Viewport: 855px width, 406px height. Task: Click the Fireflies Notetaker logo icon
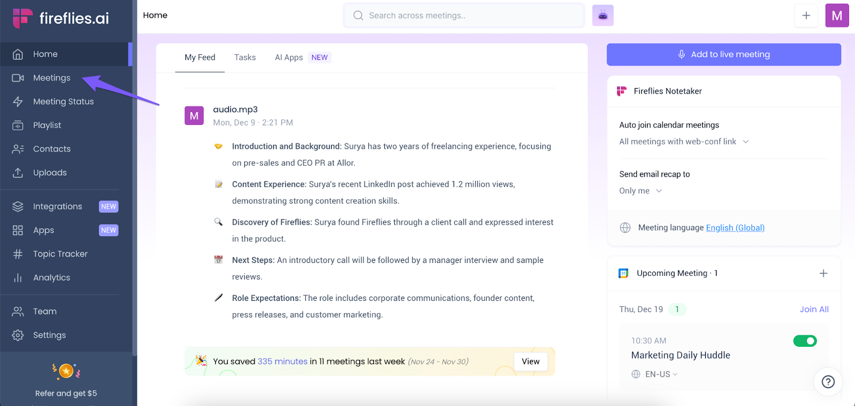point(621,91)
